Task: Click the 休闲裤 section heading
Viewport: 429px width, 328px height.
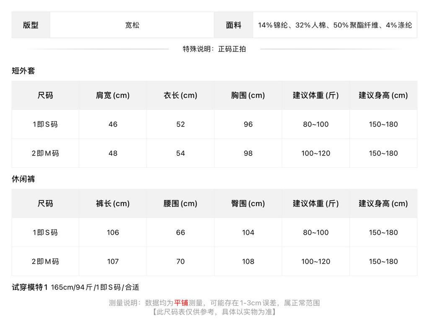Action: 23,179
